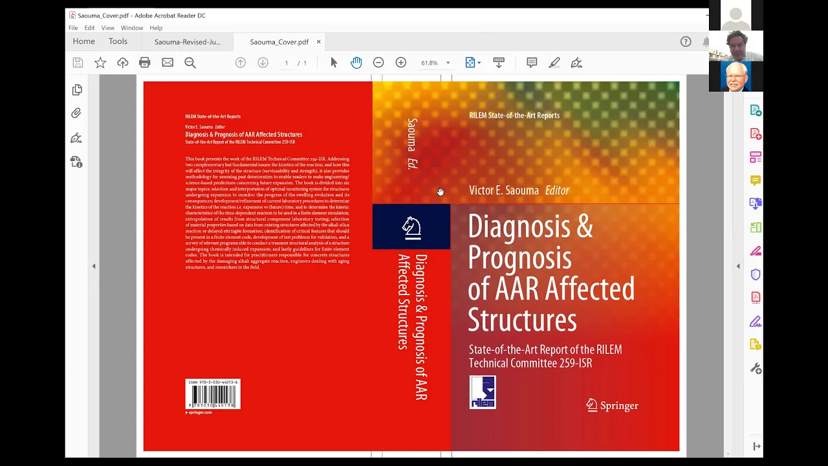Expand the right pane with the bottom arrow
The height and width of the screenshot is (466, 828).
[x=756, y=446]
